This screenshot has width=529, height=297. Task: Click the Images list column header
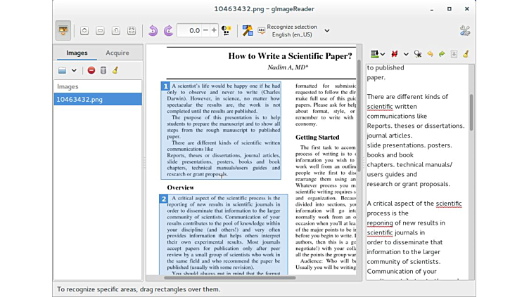(98, 86)
